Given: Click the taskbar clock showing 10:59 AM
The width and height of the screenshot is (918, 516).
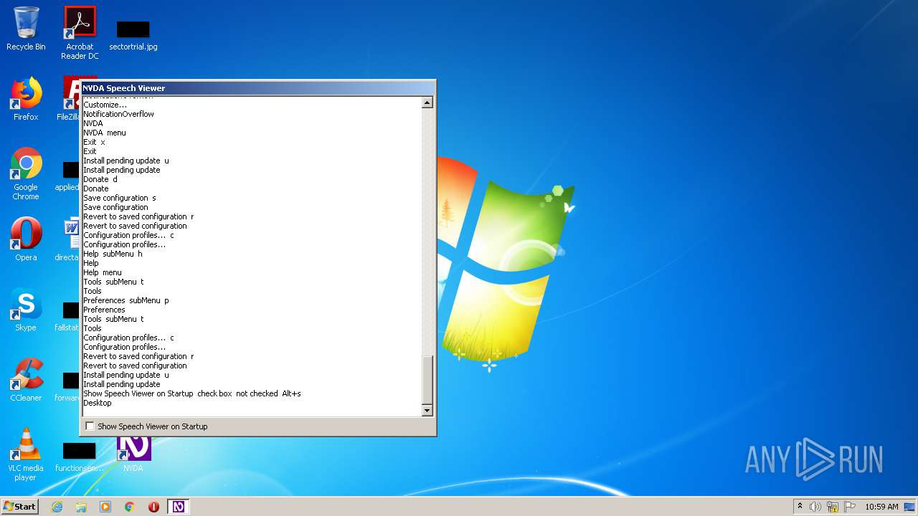Looking at the screenshot, I should (881, 507).
